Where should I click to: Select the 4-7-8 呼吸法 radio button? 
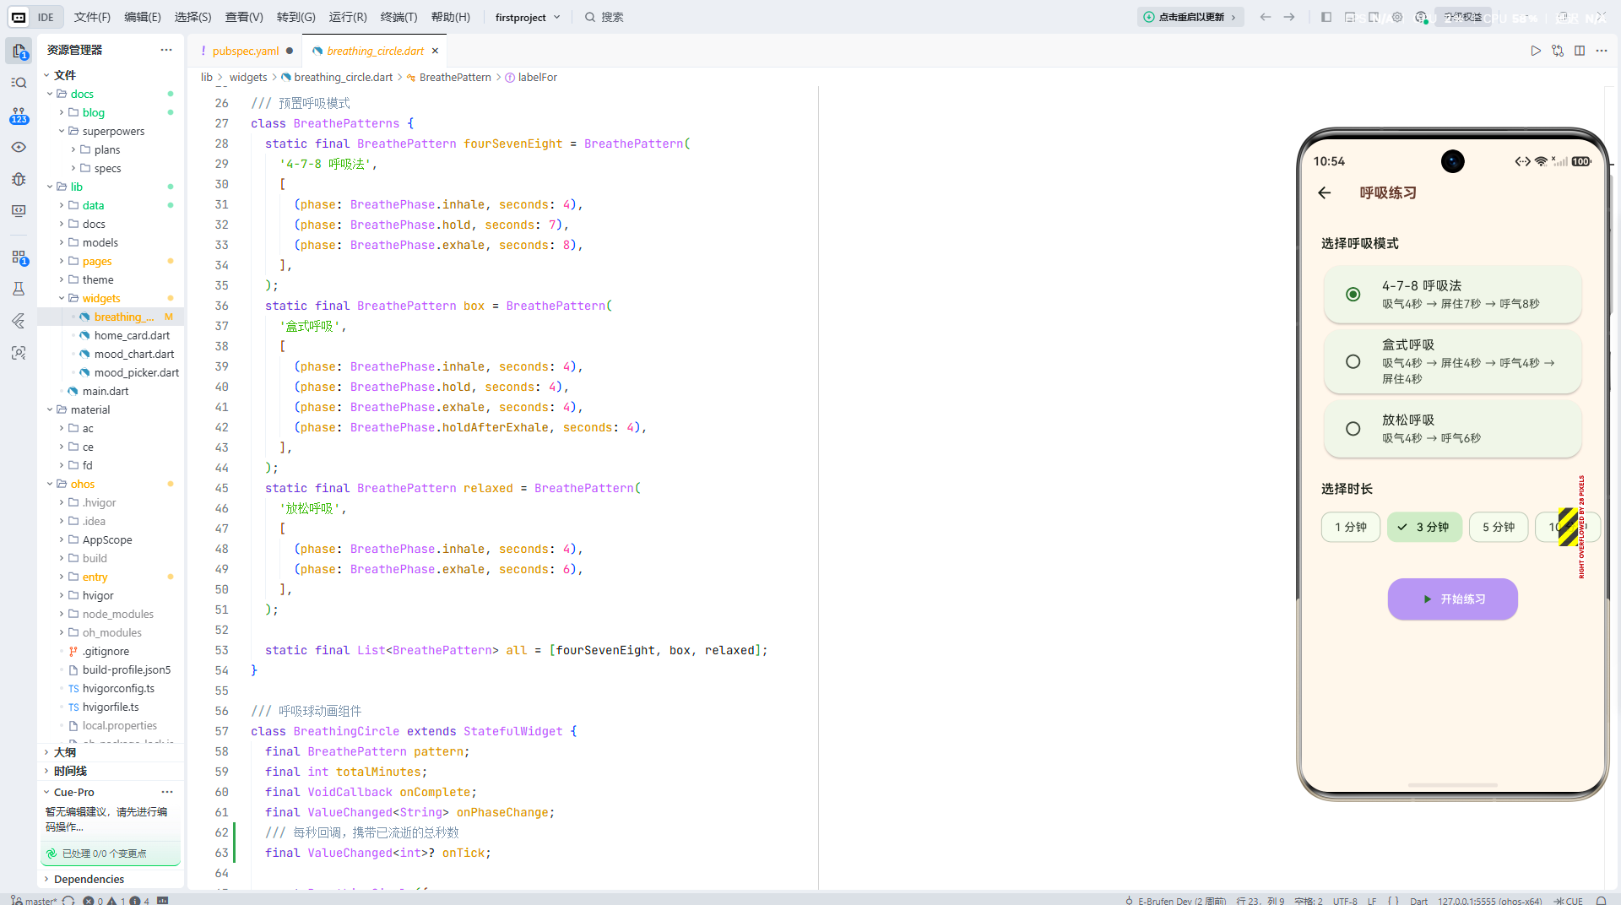click(1353, 294)
